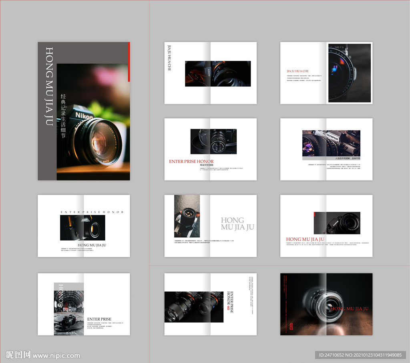
Task: Open the www.nipic.com website link
Action: coord(56,355)
